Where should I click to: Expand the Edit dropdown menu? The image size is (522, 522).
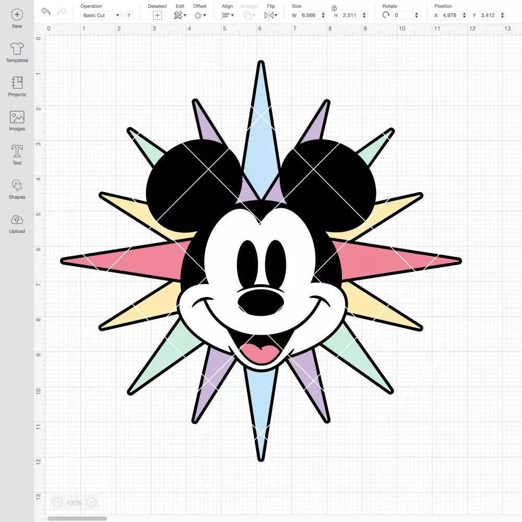(x=180, y=15)
